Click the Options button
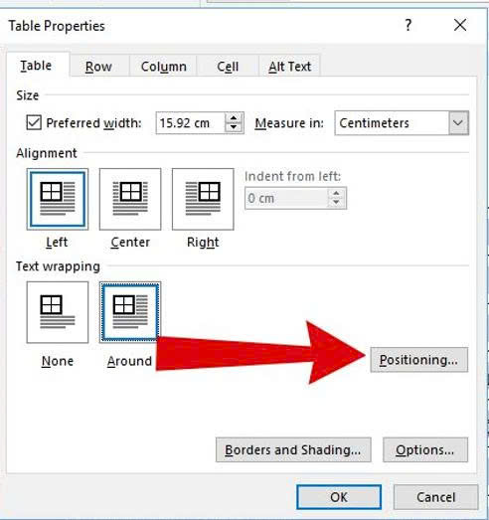 point(425,450)
